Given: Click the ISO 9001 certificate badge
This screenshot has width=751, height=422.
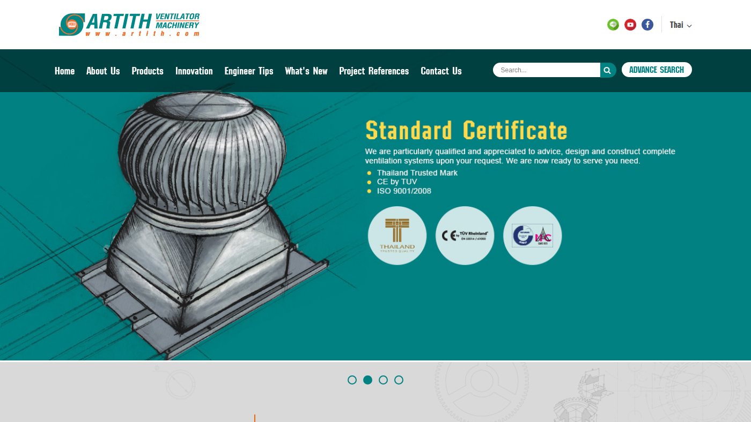Looking at the screenshot, I should (532, 236).
